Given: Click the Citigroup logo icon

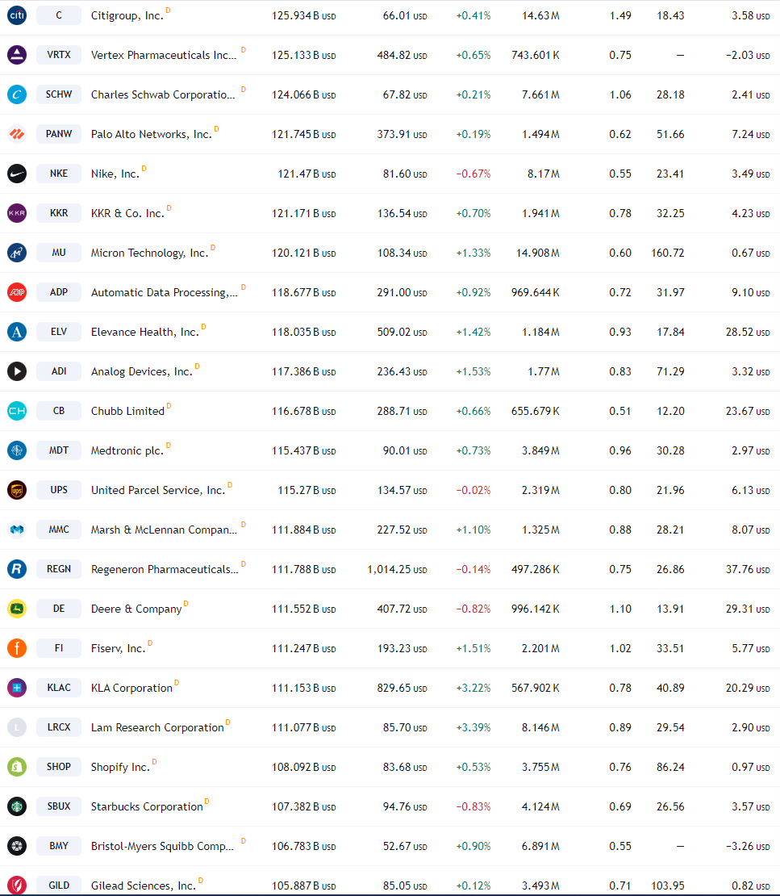Looking at the screenshot, I should pyautogui.click(x=17, y=15).
